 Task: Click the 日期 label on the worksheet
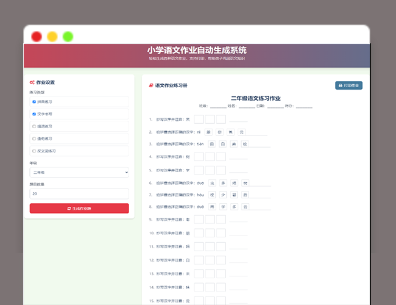(261, 106)
